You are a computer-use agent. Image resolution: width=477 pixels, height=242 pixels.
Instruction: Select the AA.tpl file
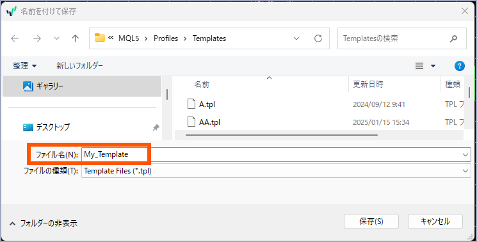[209, 122]
